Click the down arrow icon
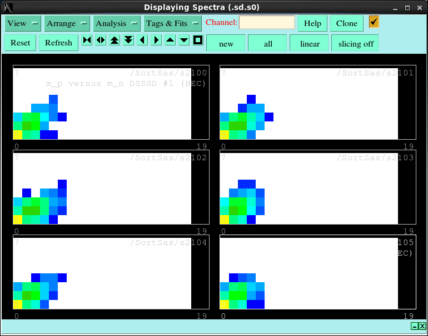428x336 pixels. (x=184, y=40)
